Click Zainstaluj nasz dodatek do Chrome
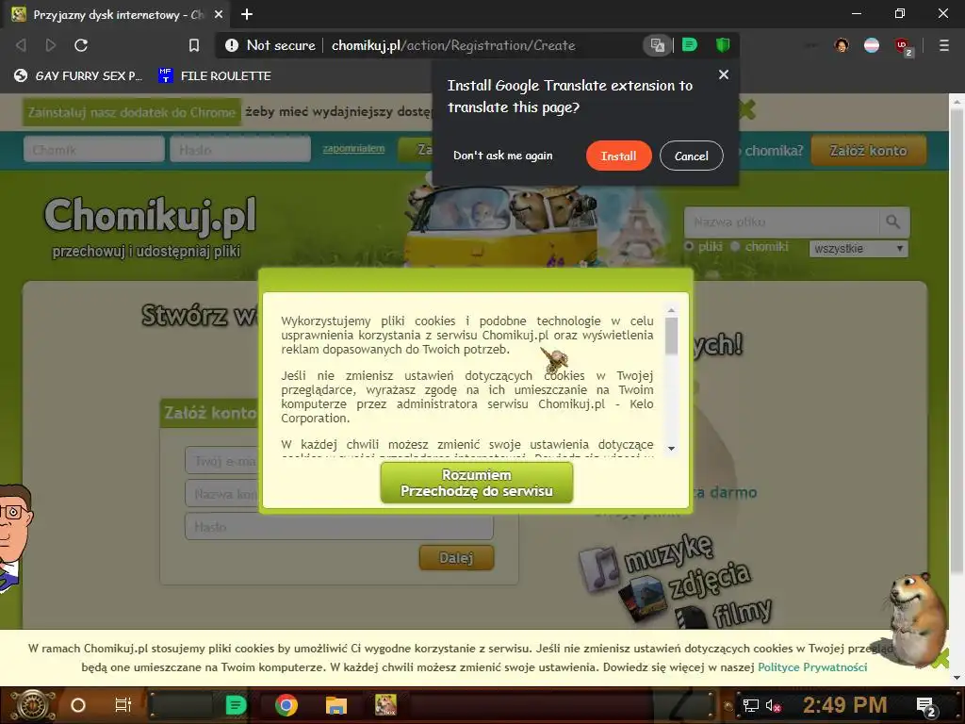965x724 pixels. [x=131, y=112]
